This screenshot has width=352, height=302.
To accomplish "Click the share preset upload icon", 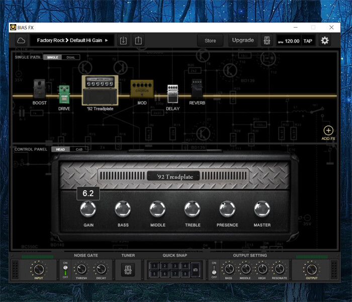I will coord(138,41).
